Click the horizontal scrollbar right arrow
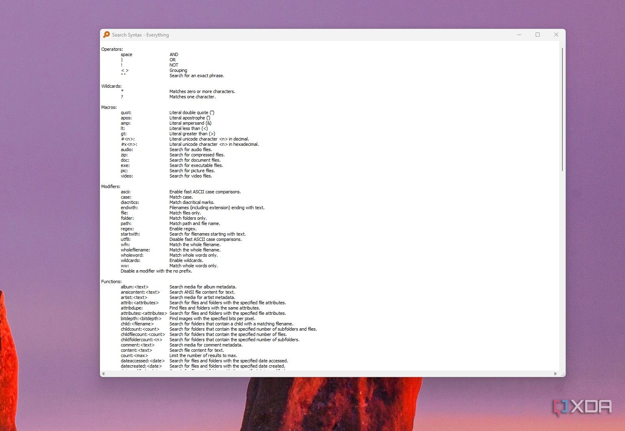The image size is (625, 431). point(556,374)
